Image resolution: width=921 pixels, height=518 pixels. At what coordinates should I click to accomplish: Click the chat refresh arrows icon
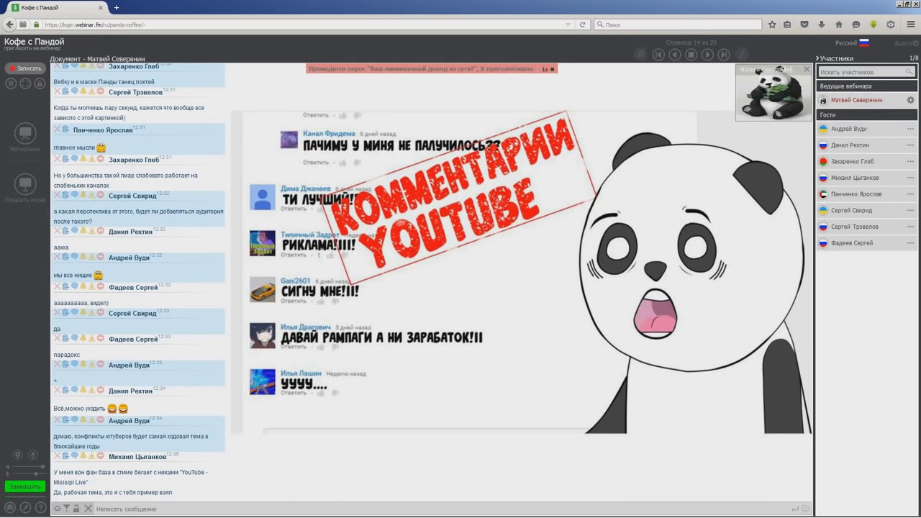tap(58, 509)
